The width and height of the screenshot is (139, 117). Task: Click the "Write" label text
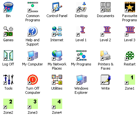tap(105, 88)
